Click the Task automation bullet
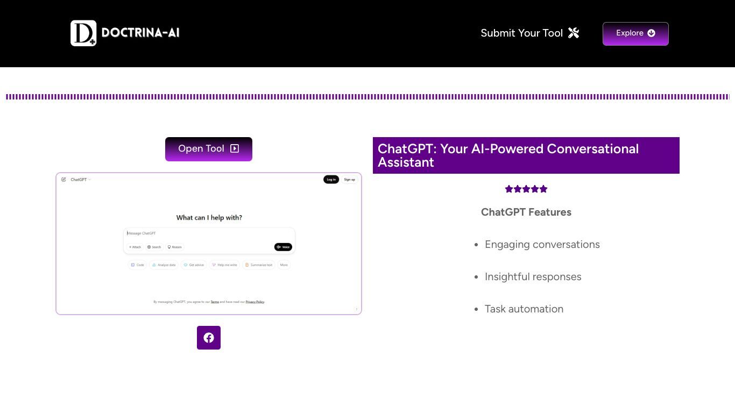The width and height of the screenshot is (735, 413). pos(524,309)
